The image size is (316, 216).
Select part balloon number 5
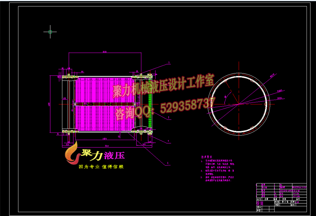(168, 163)
